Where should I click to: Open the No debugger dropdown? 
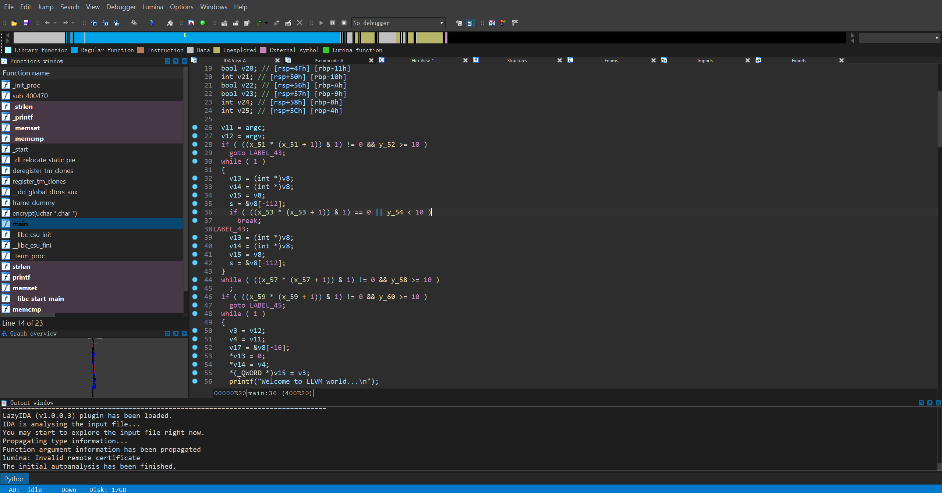click(441, 23)
